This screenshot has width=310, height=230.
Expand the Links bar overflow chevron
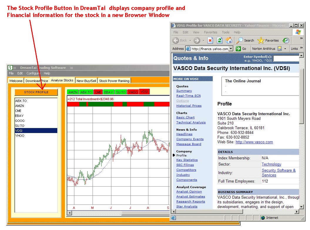pos(301,47)
